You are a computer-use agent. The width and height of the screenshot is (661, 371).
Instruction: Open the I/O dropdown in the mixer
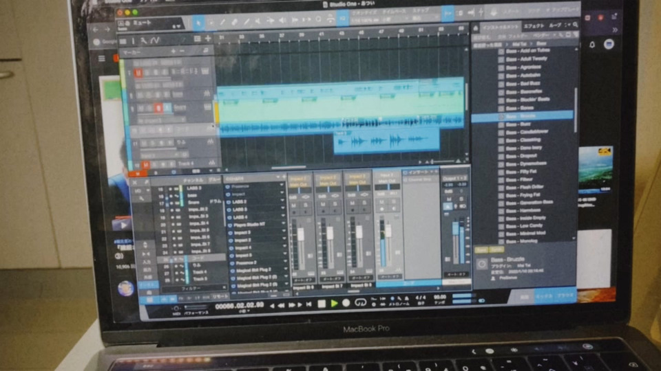click(143, 190)
